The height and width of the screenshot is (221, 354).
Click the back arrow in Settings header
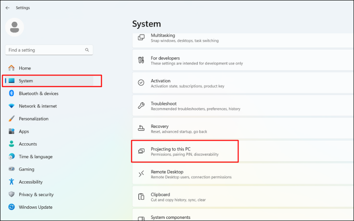8,8
